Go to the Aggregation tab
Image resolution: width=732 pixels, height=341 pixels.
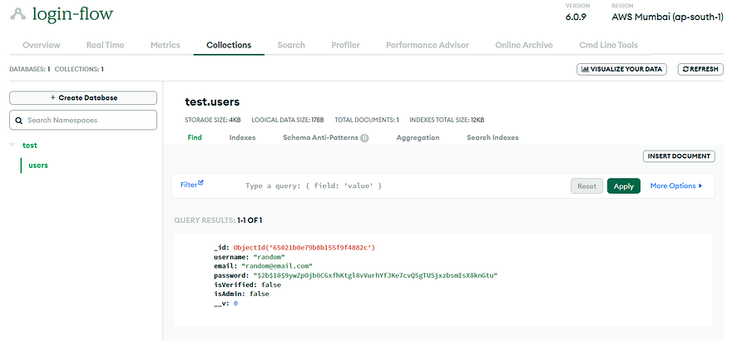click(418, 137)
